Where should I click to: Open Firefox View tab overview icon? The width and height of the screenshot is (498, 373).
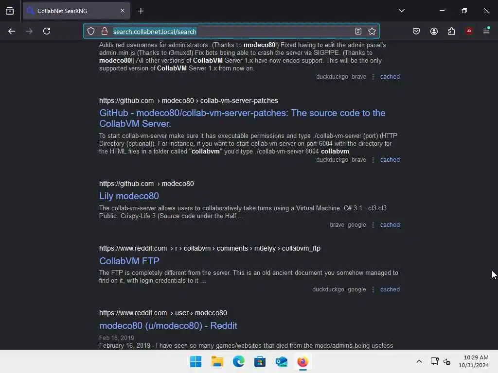[x=10, y=11]
